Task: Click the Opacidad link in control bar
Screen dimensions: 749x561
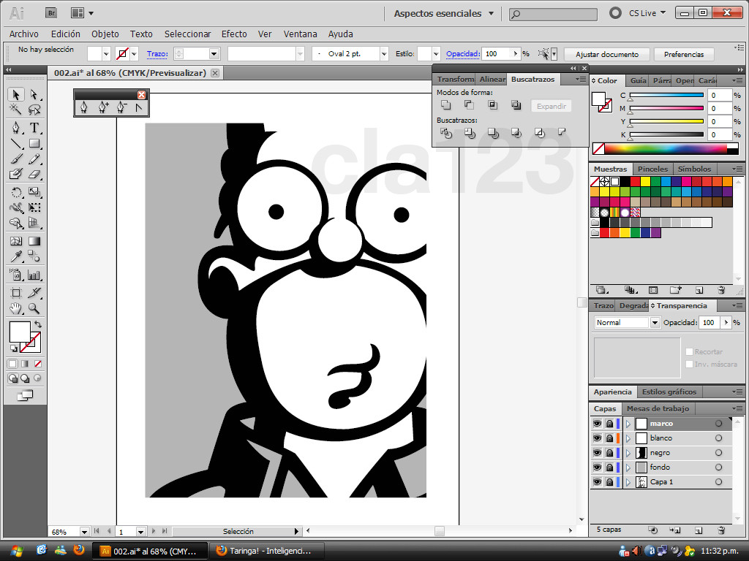Action: click(462, 54)
